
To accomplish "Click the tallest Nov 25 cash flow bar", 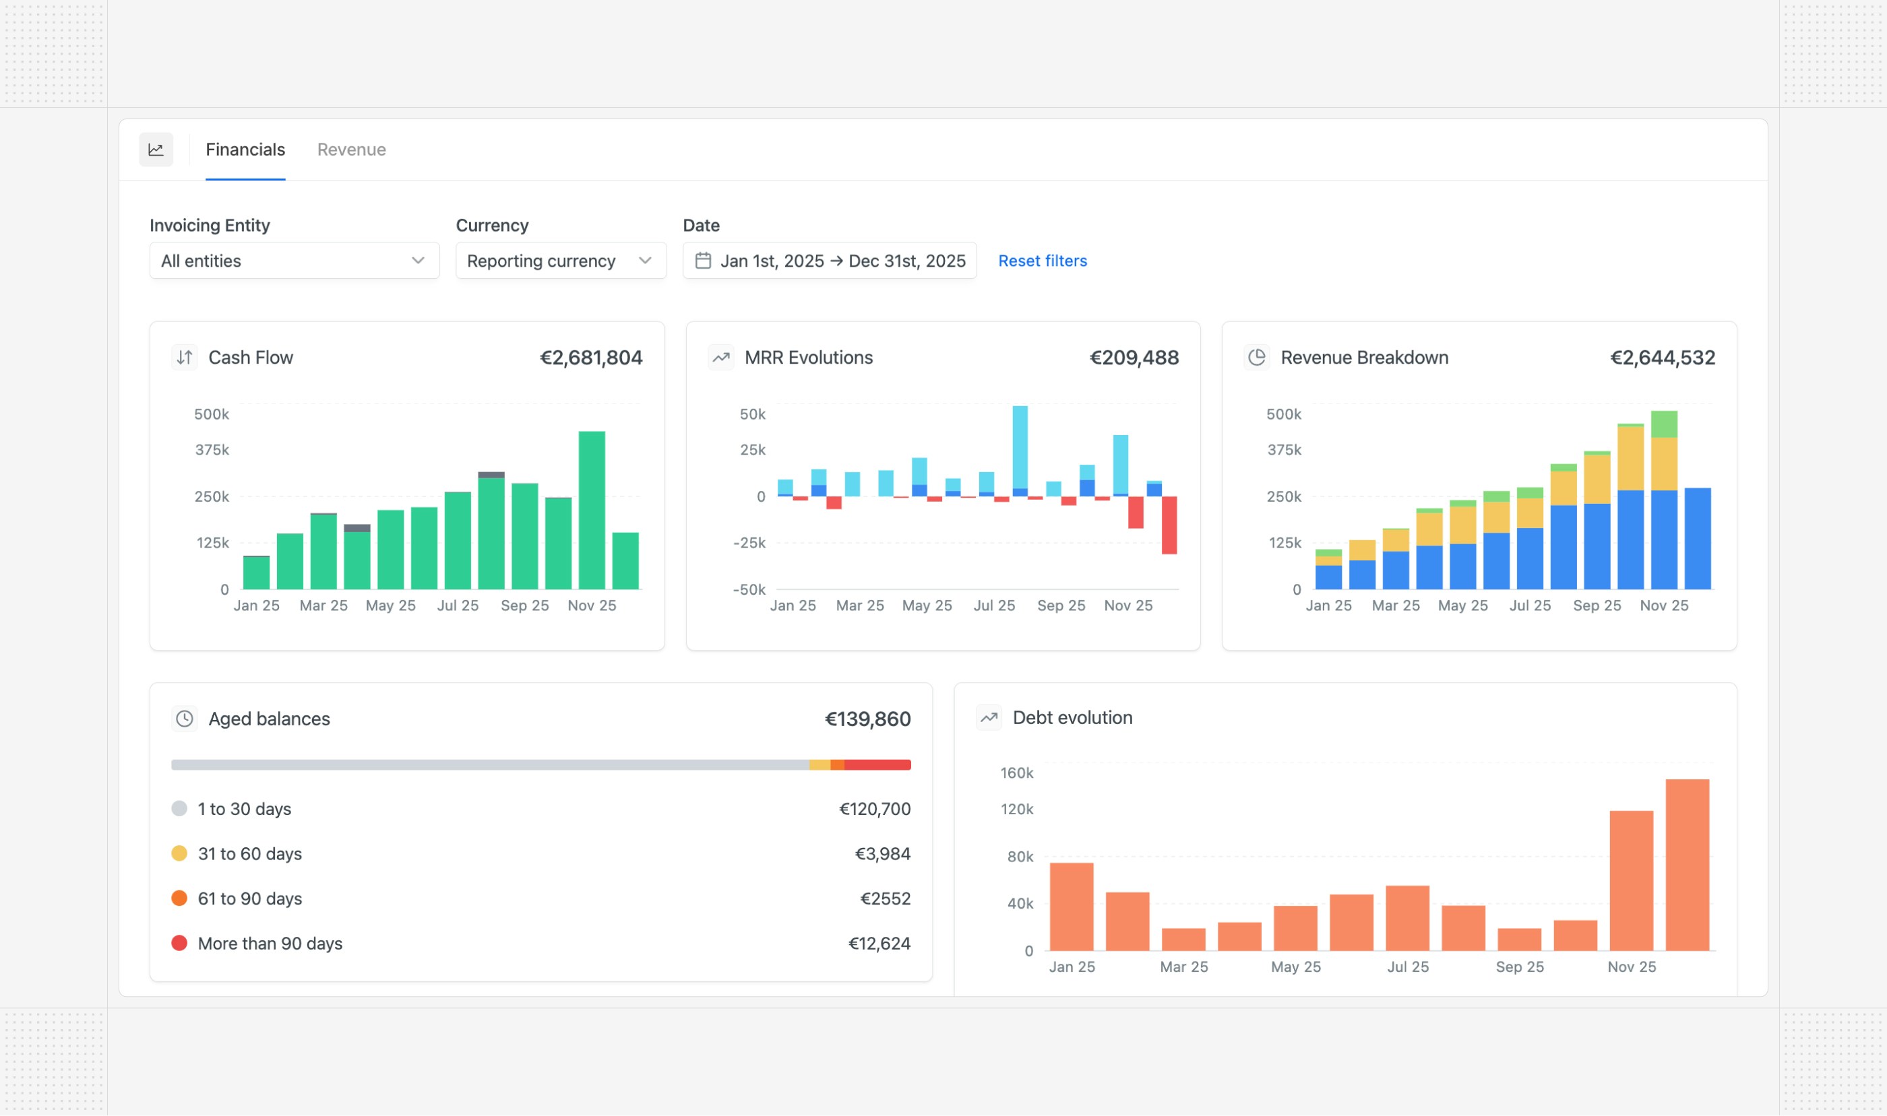I will click(592, 511).
